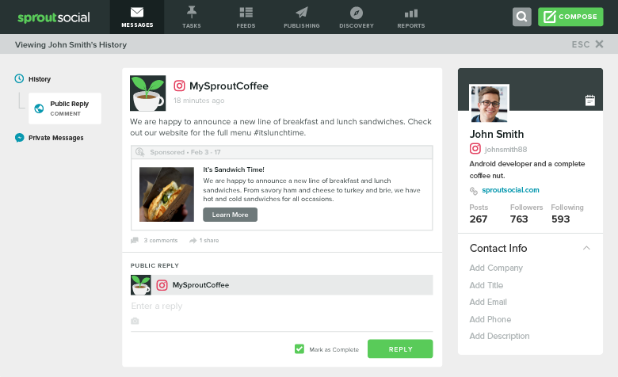Open the sandwich photo thumbnail
The height and width of the screenshot is (377, 618).
click(x=166, y=194)
